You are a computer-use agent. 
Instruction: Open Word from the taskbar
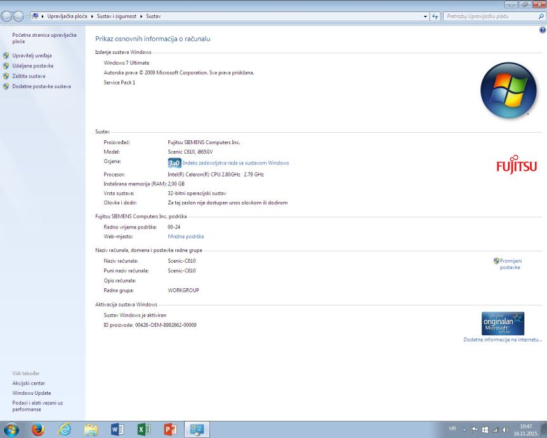tap(119, 428)
